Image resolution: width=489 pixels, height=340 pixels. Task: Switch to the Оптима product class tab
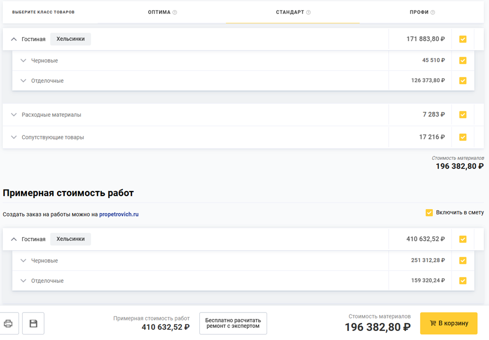(159, 12)
